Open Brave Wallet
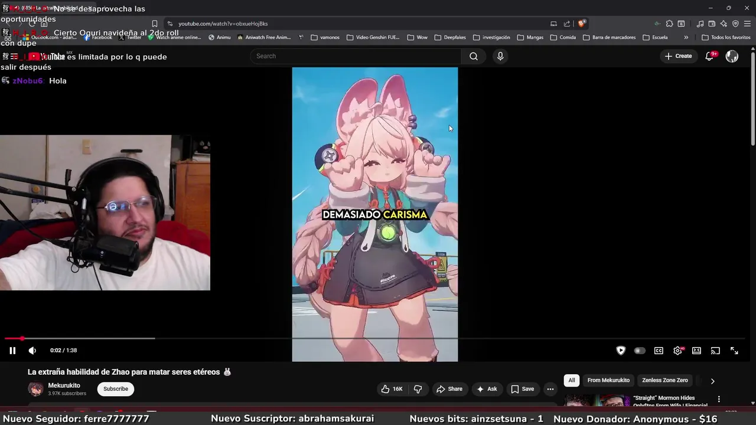Viewport: 756px width, 425px height. [712, 24]
